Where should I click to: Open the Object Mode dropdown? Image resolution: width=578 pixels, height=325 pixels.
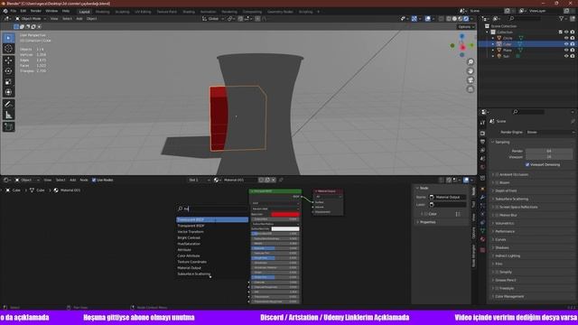coord(31,19)
